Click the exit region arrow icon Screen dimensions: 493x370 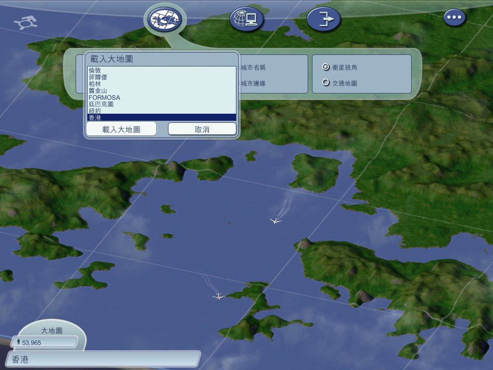(324, 19)
